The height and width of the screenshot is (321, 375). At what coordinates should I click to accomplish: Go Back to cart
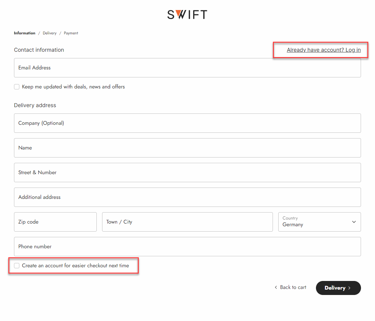click(x=293, y=287)
